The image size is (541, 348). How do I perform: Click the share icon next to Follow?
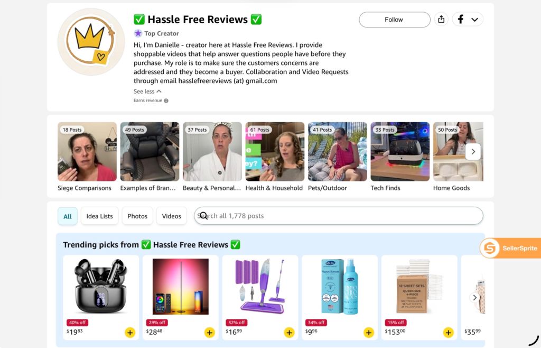(x=441, y=20)
